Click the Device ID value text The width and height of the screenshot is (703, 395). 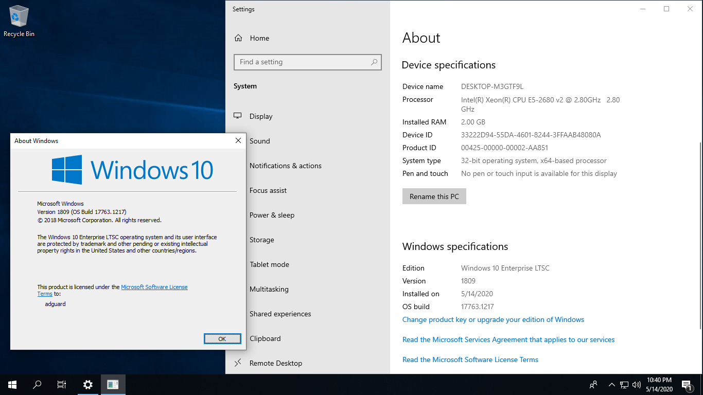(531, 135)
